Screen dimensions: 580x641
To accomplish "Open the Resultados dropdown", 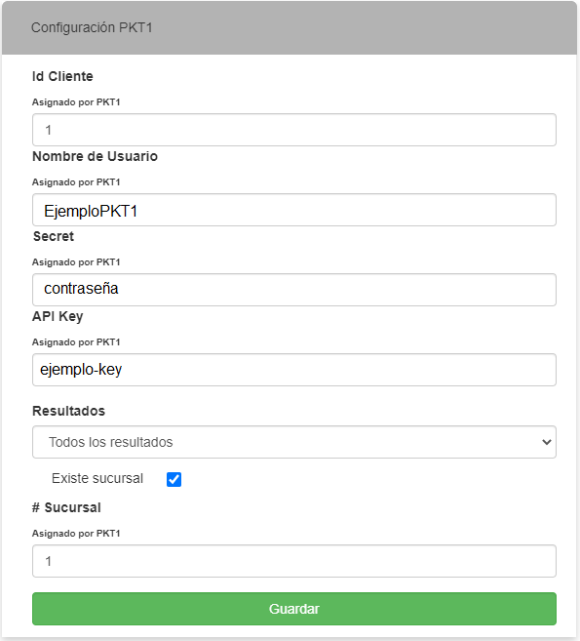I will 294,442.
